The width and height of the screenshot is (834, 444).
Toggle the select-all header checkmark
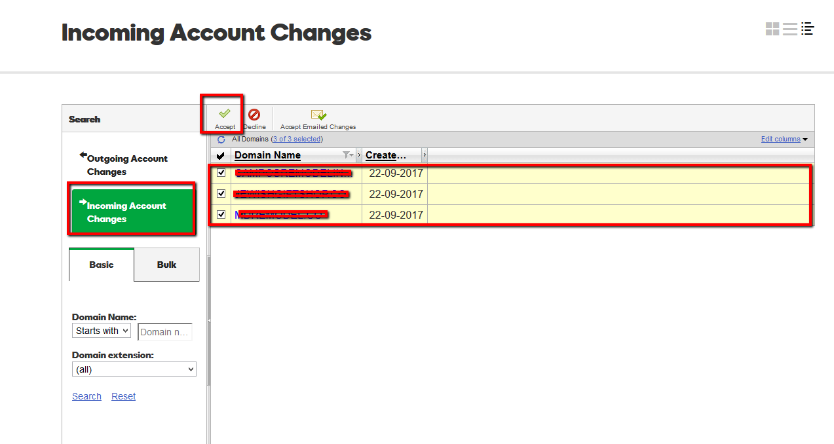pos(221,156)
